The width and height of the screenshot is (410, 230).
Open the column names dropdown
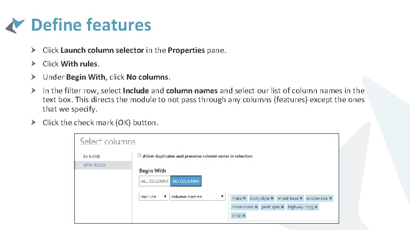coord(197,197)
